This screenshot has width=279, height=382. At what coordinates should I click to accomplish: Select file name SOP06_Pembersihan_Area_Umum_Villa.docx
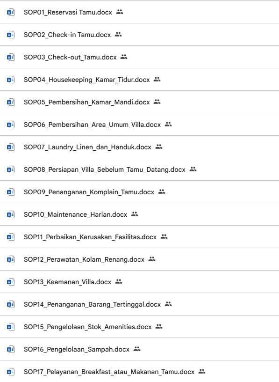pyautogui.click(x=93, y=125)
